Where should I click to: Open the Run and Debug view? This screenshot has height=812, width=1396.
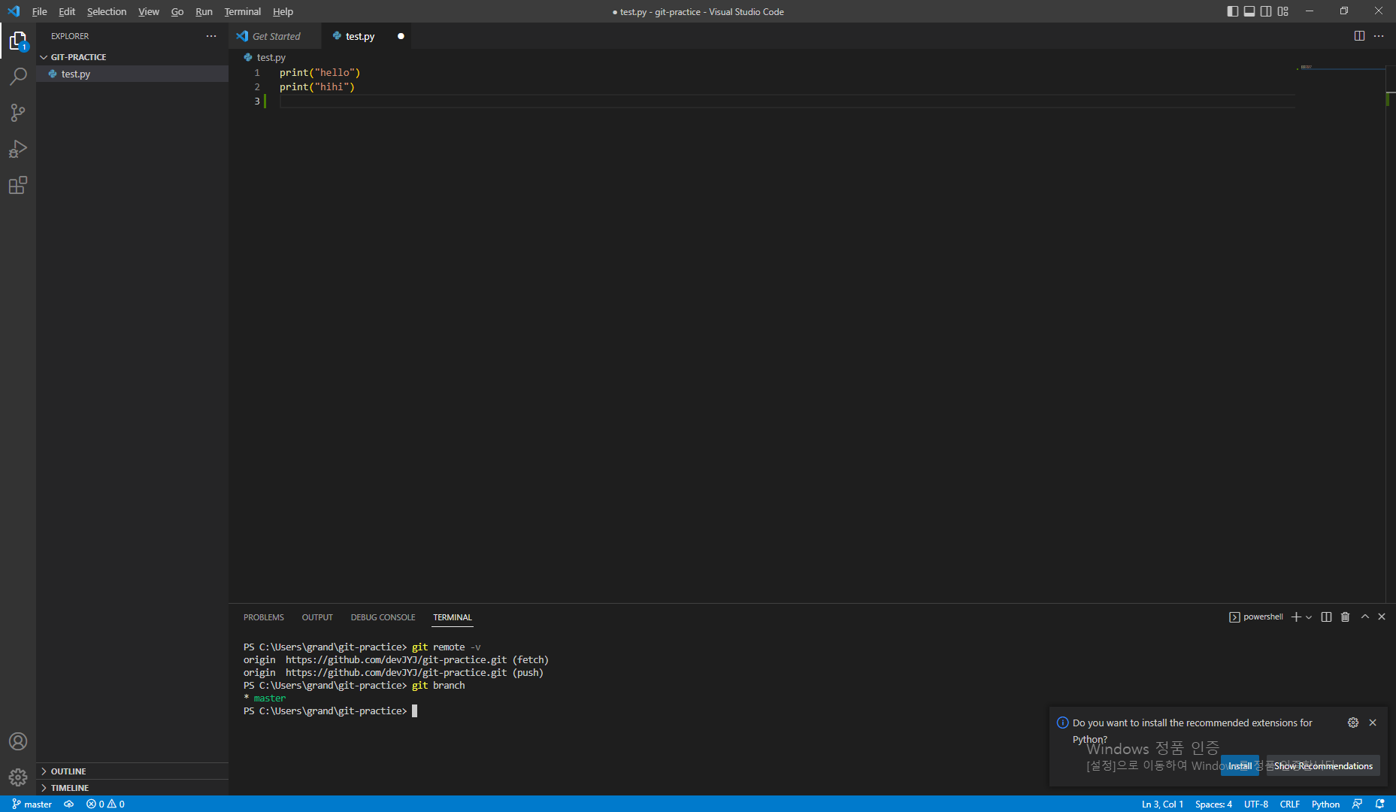(18, 149)
